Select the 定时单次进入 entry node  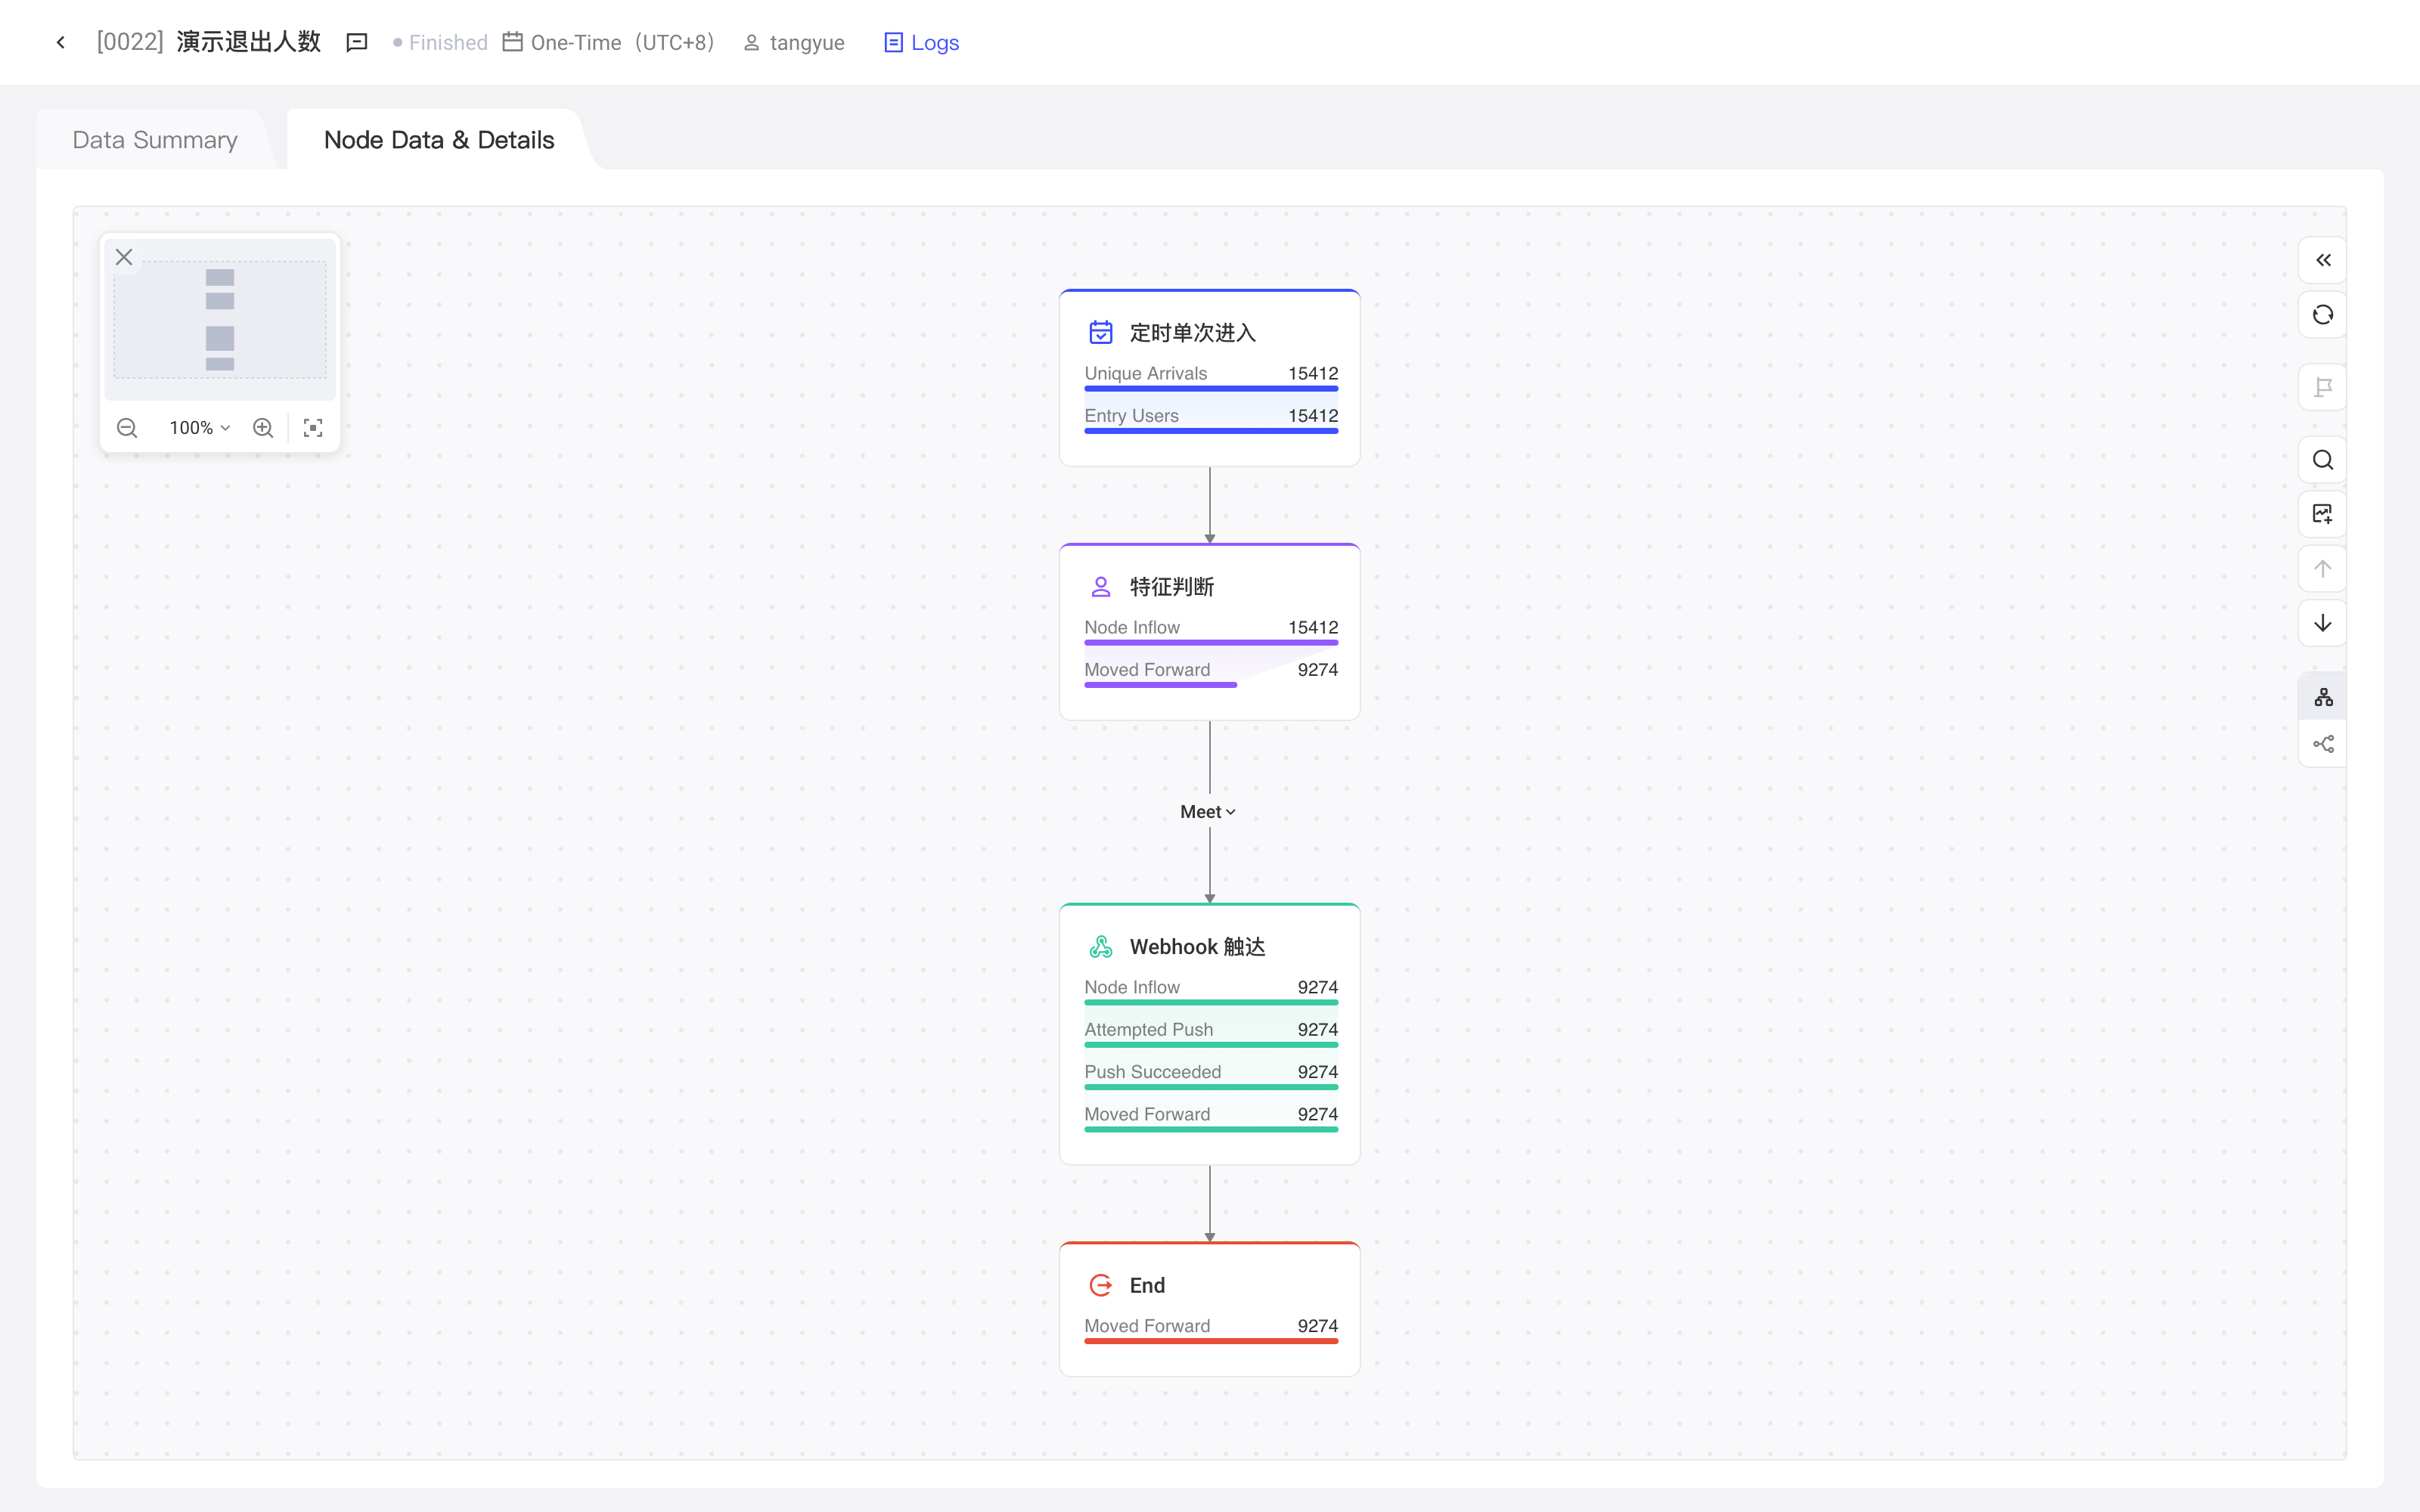[1209, 378]
